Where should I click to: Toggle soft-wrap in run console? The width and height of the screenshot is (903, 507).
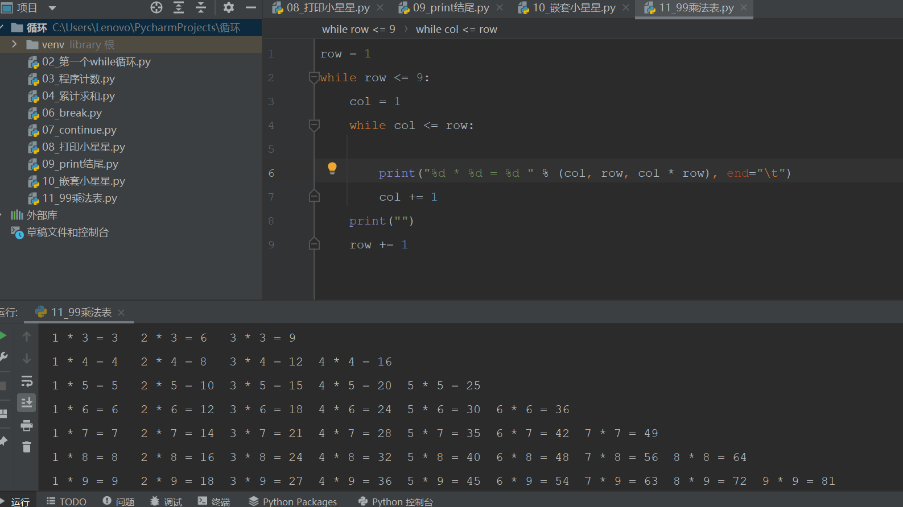point(27,381)
